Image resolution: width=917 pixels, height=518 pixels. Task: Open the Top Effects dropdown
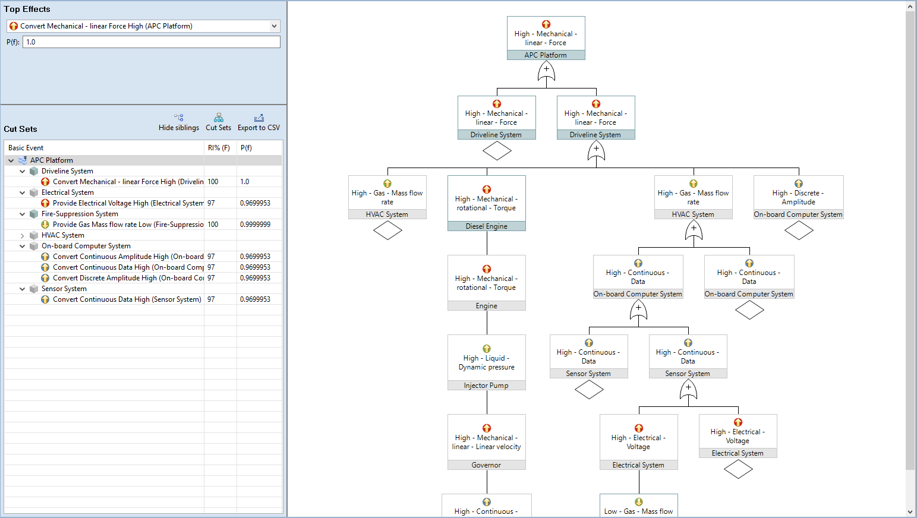tap(274, 26)
